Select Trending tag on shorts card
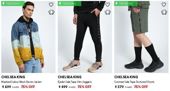Image resolution: width=170 pixels, height=91 pixels. (x=126, y=4)
